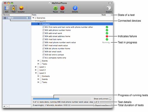Uncheck test 001 first name checkbox
Viewport: 148px width, 112px height.
pyautogui.click(x=43, y=27)
